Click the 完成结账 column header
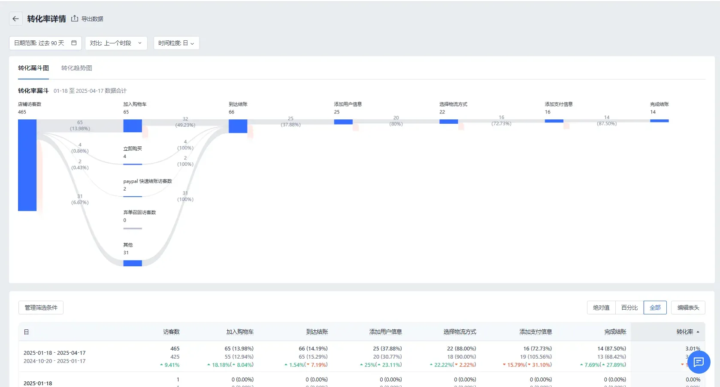 tap(615, 332)
